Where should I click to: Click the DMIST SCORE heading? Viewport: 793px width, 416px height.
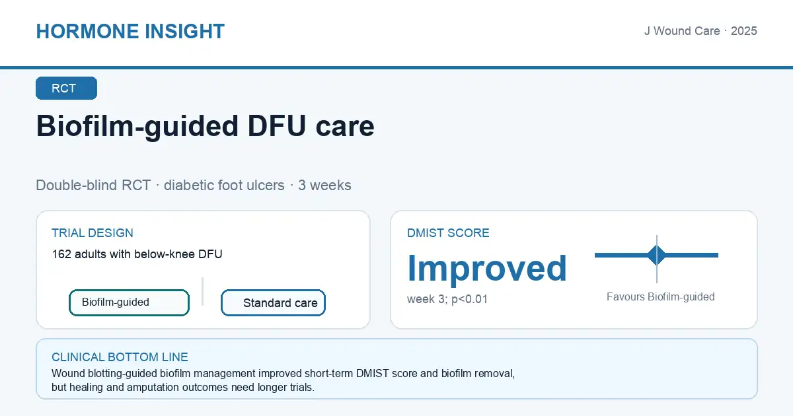pos(448,233)
